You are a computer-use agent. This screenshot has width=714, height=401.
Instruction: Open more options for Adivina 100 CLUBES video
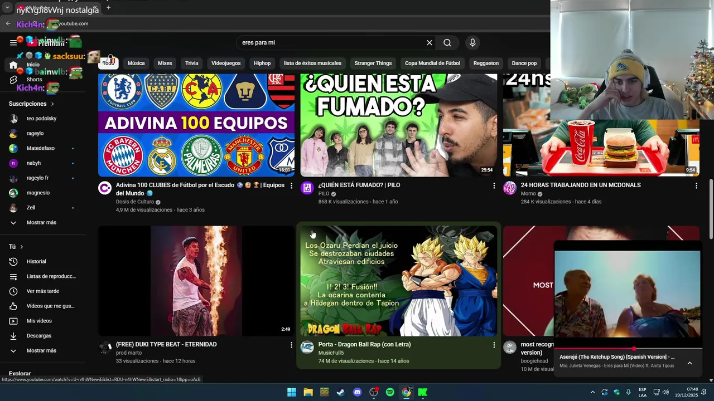coord(291,185)
